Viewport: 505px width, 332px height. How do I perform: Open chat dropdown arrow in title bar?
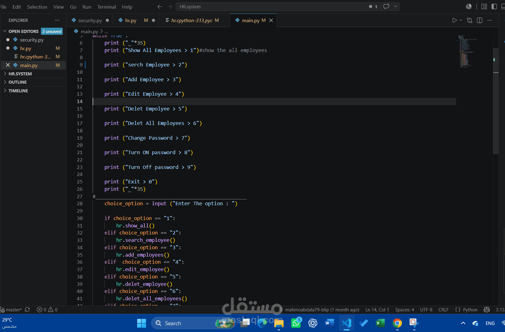396,6
